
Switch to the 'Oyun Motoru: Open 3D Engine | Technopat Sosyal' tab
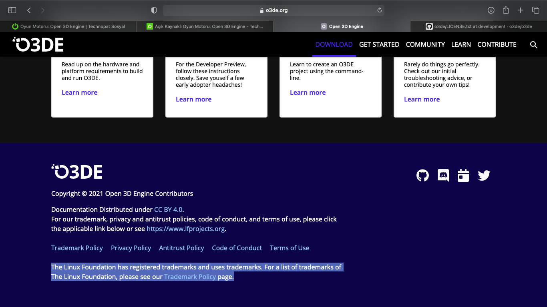click(x=68, y=26)
